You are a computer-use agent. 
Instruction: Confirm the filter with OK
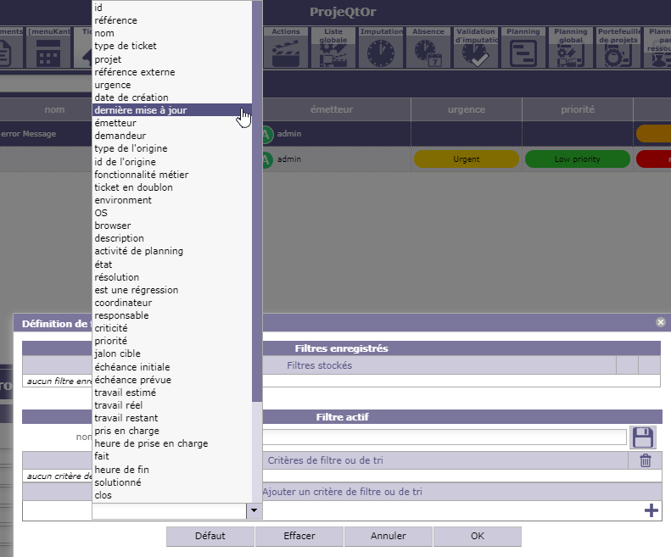477,537
